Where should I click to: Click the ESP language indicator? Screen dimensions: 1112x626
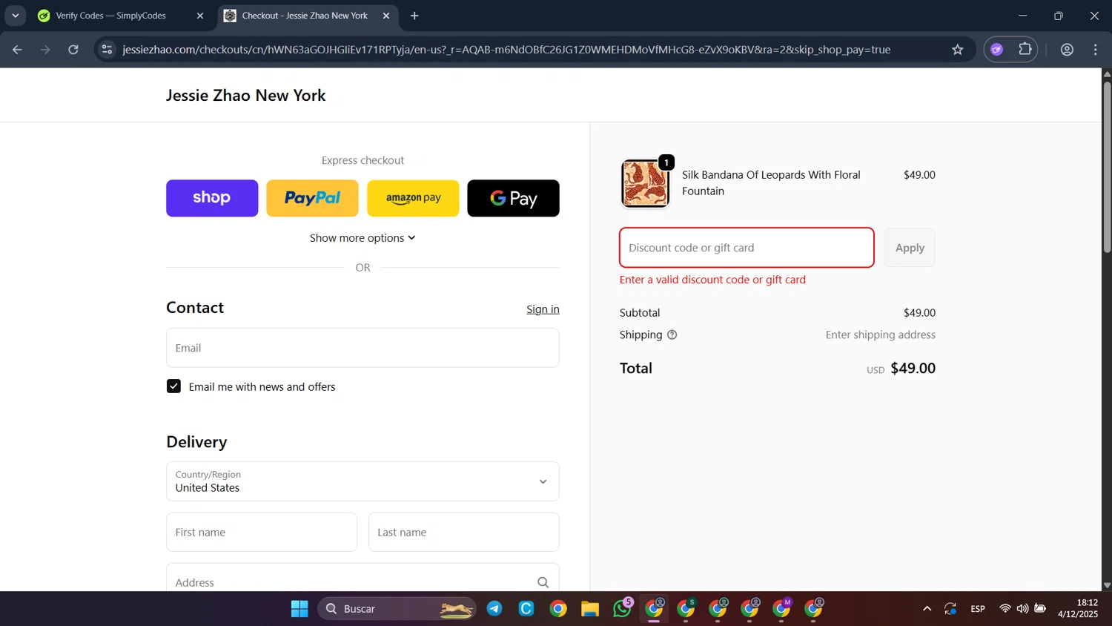click(978, 609)
